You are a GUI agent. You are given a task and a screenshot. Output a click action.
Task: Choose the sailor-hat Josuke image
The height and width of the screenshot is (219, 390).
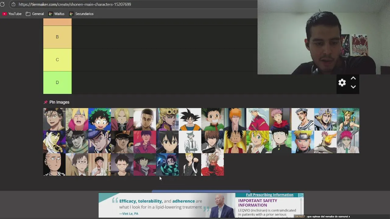(303, 119)
